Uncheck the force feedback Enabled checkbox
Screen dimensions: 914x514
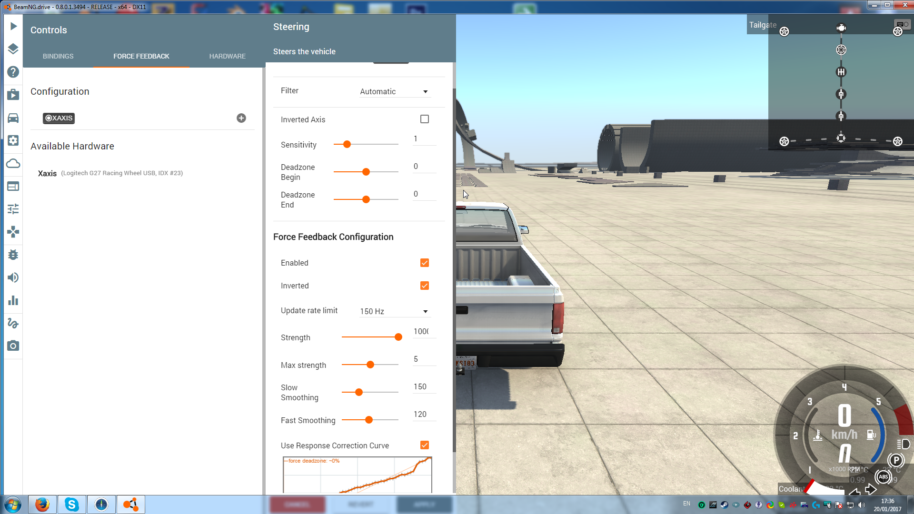425,263
